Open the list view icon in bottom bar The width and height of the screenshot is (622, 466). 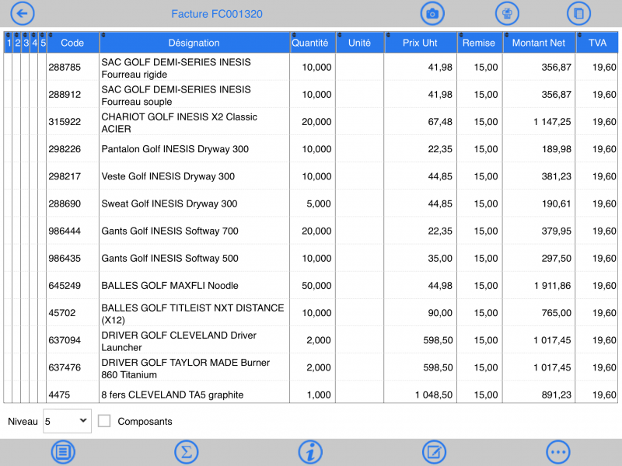coord(63,452)
